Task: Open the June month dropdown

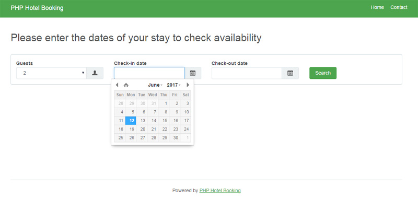Action: [x=155, y=85]
